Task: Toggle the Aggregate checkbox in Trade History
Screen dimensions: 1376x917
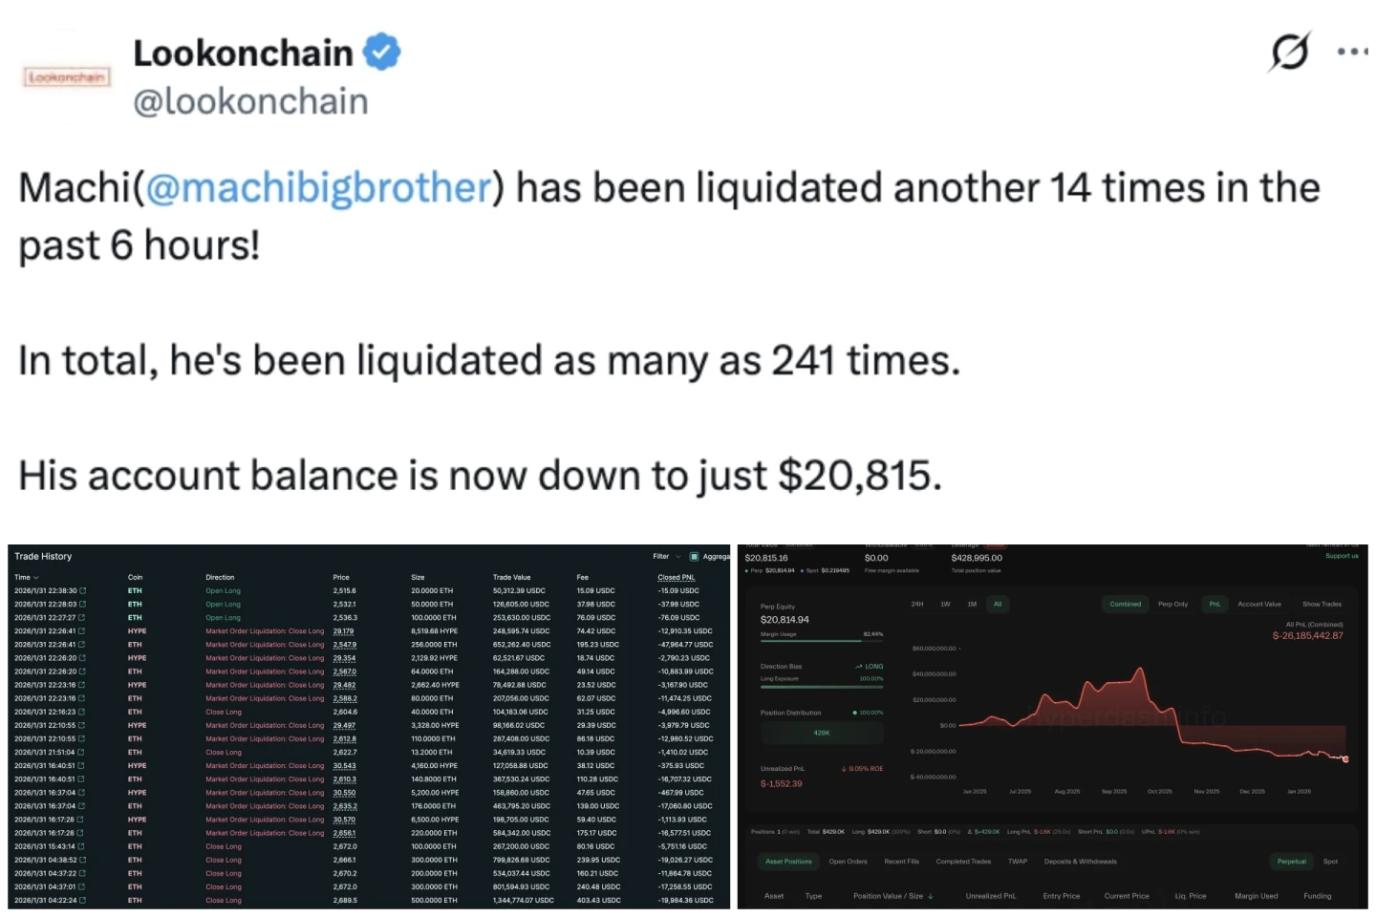Action: point(694,557)
